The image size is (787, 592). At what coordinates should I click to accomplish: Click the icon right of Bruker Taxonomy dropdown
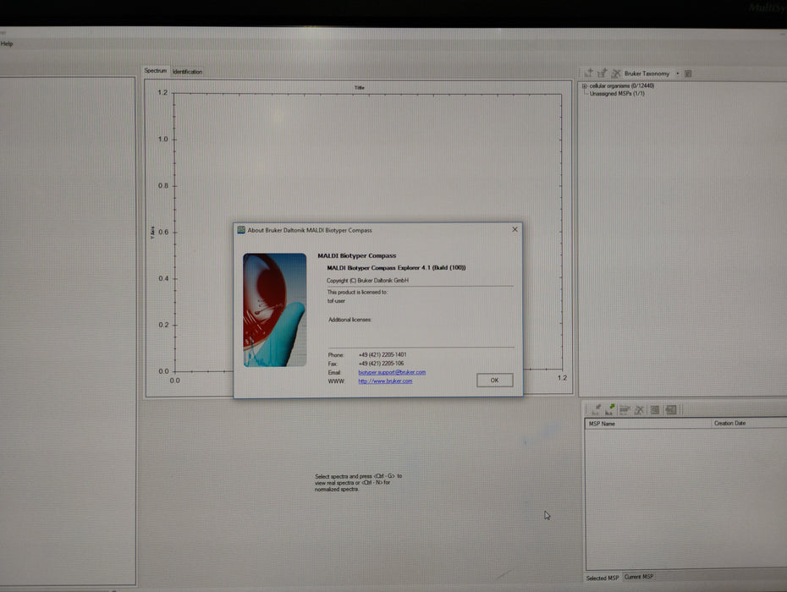688,74
